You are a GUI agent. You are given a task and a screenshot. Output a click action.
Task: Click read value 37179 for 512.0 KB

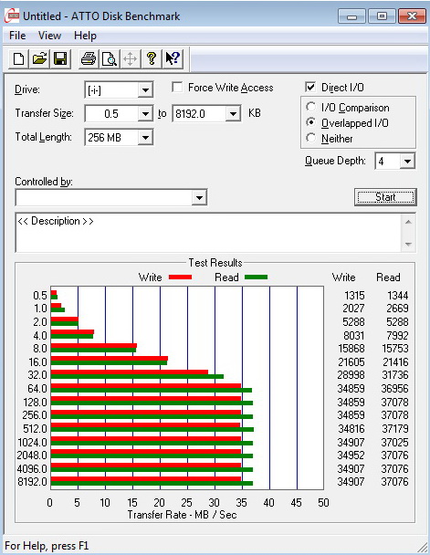click(x=395, y=429)
